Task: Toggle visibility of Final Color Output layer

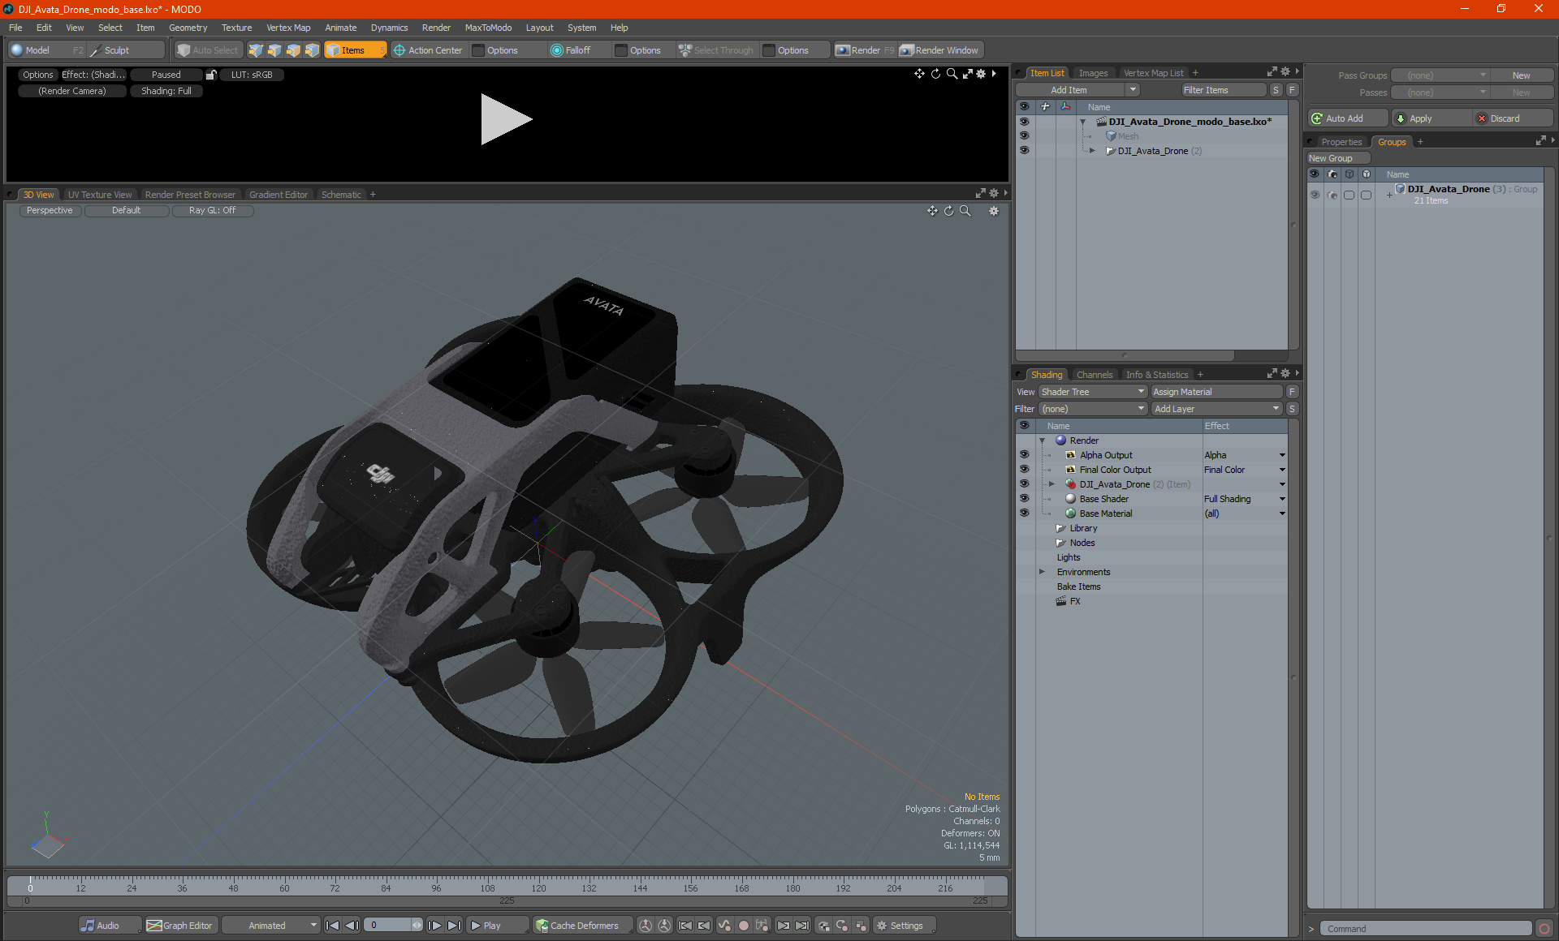Action: (1024, 470)
